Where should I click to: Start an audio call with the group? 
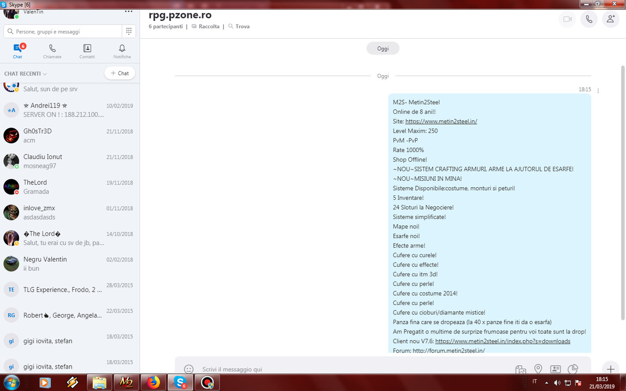(589, 19)
